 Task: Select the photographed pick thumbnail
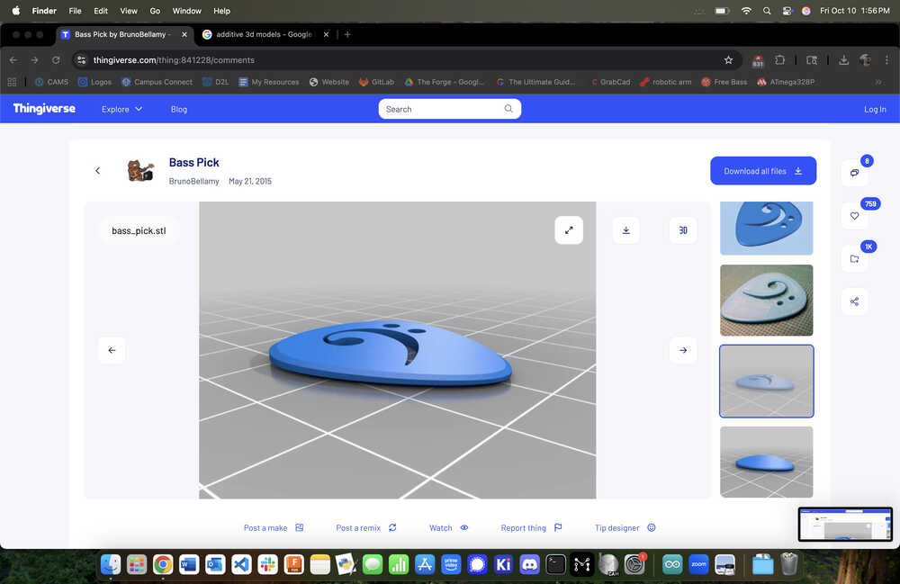pos(766,300)
